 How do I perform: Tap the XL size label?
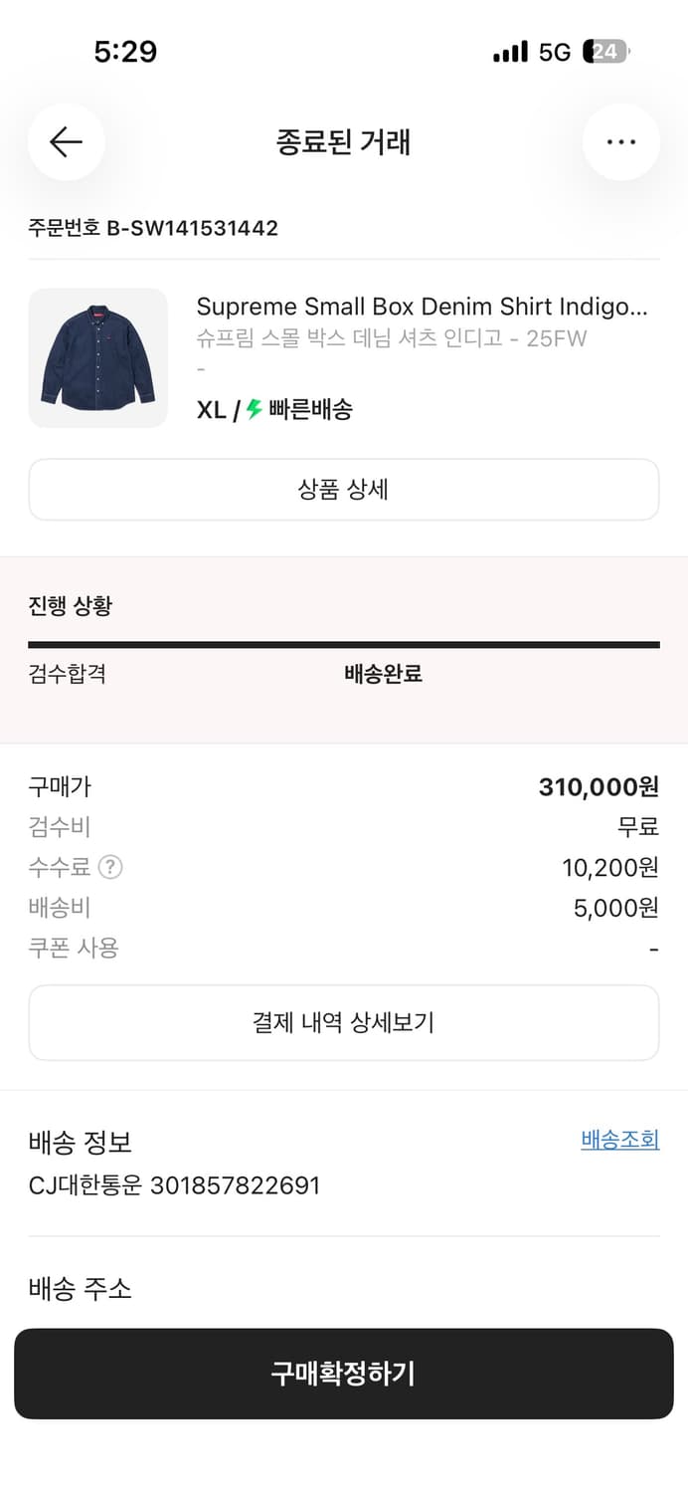pos(208,408)
